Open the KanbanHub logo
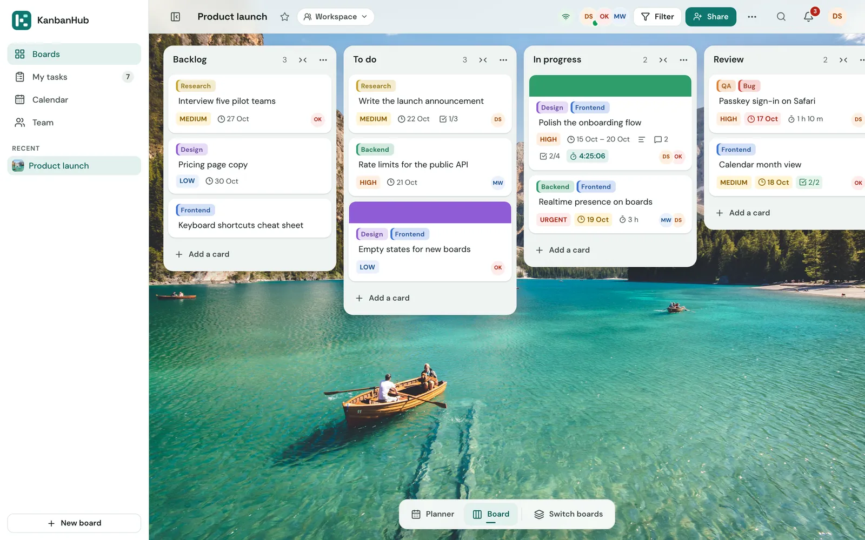 click(22, 21)
